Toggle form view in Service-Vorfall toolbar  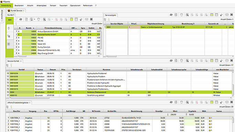(216, 61)
